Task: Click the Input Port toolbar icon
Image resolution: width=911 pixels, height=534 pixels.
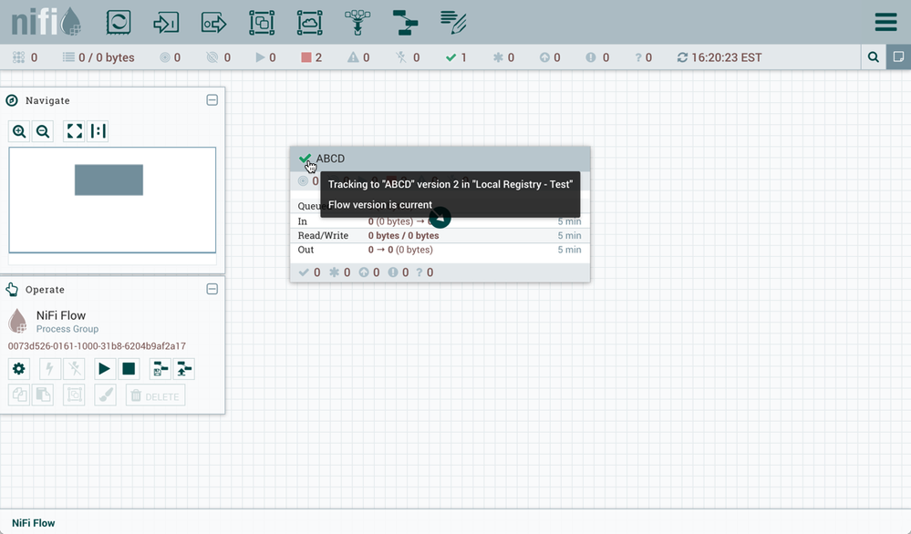Action: [166, 22]
